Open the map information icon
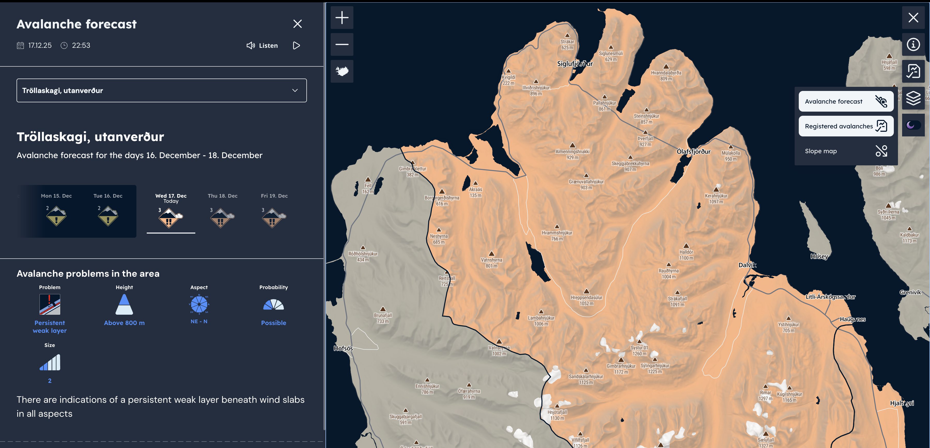 913,44
